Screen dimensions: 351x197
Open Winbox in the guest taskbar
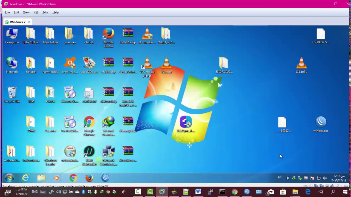point(105,178)
